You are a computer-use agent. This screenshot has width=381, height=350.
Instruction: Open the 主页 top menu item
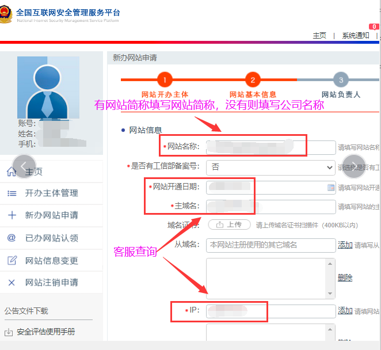(x=319, y=36)
